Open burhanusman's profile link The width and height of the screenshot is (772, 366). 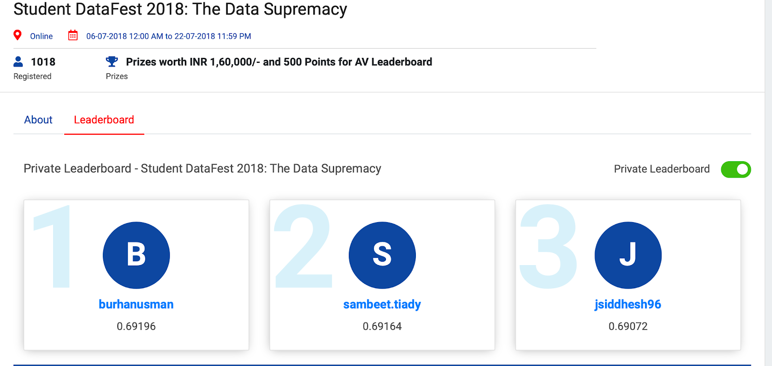click(136, 304)
